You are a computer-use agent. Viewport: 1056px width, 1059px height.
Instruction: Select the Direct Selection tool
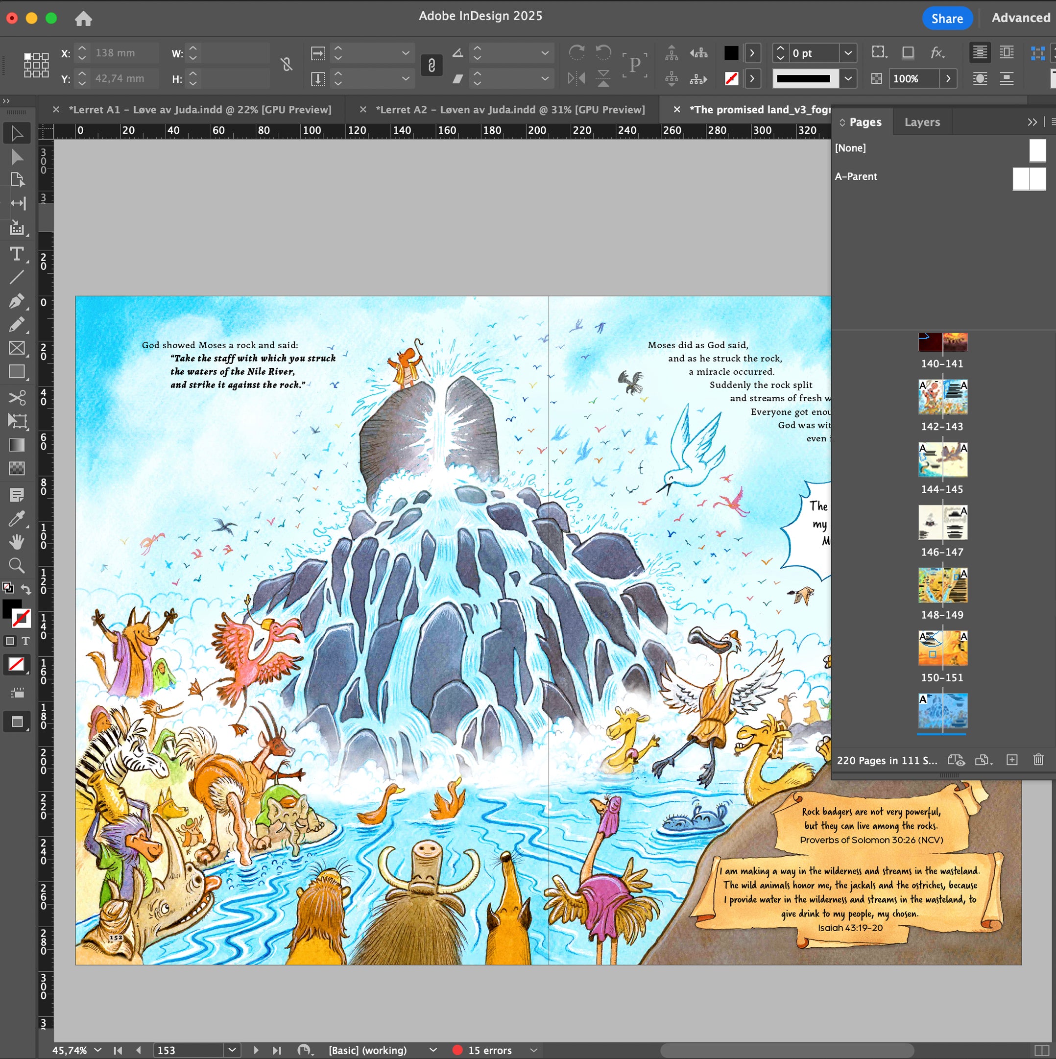[x=17, y=157]
